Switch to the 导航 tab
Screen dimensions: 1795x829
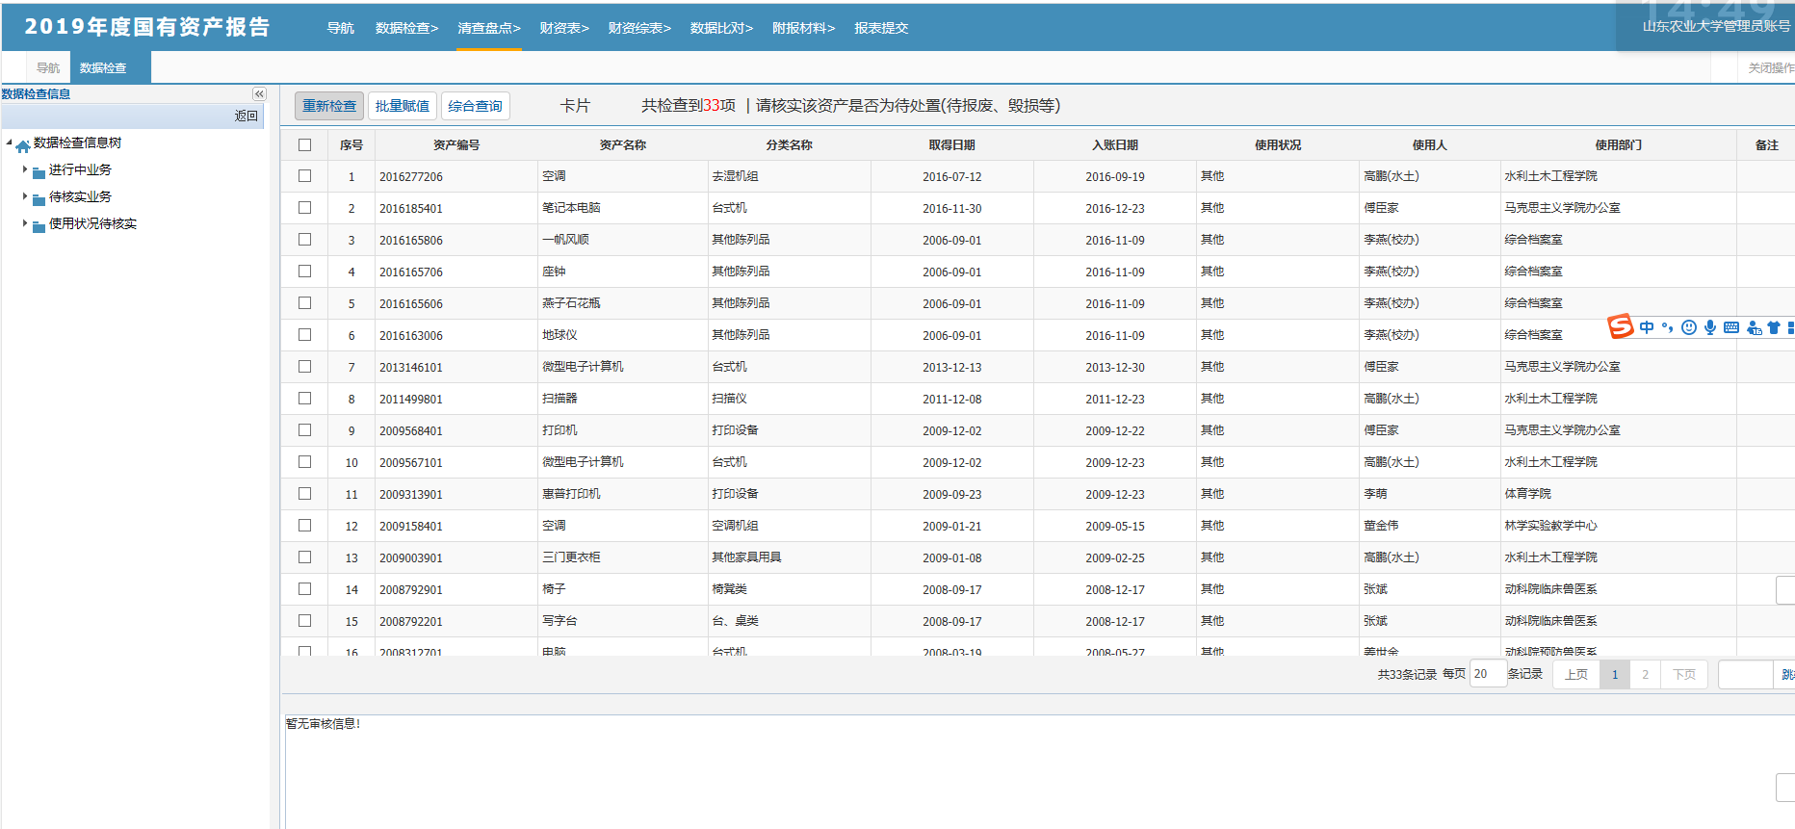tap(48, 68)
